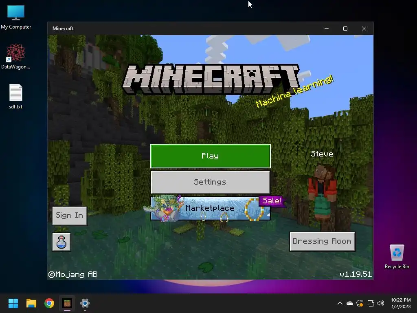Open the Dressing Room
Screen dimensions: 417x313
[323, 241]
